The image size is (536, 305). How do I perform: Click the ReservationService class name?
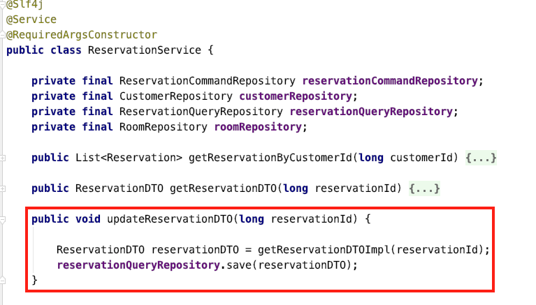pos(145,50)
